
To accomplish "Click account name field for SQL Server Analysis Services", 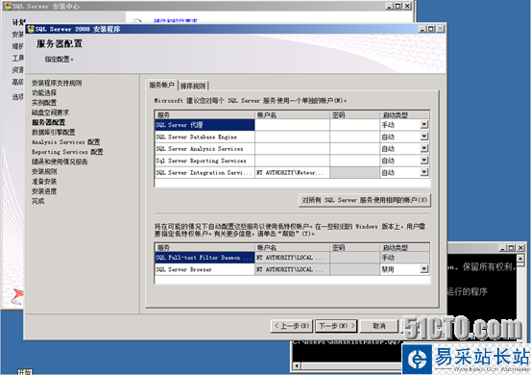I will [292, 148].
